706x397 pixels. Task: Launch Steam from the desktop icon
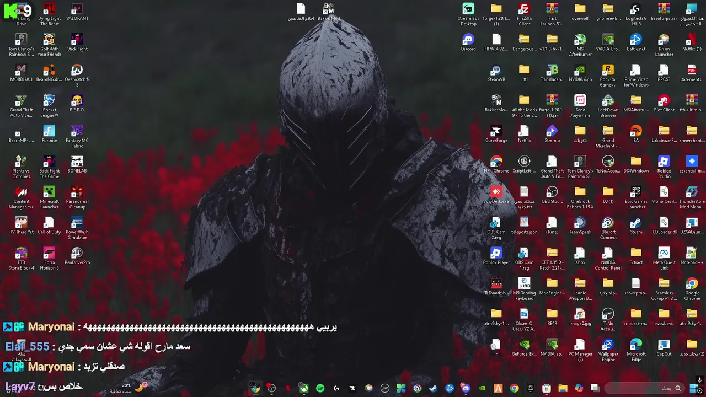click(x=636, y=226)
